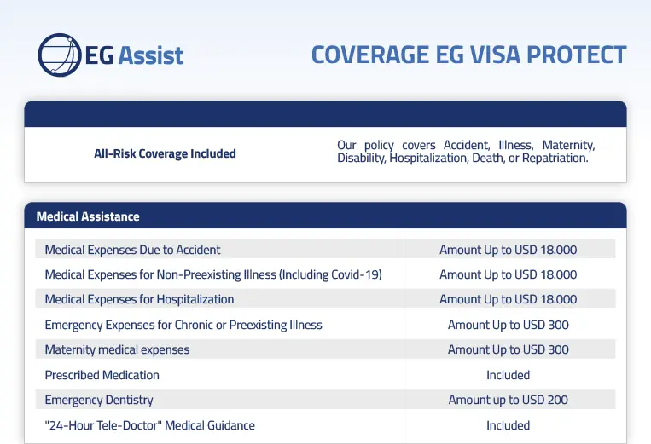Select "24-Hour Tele-Doctor" Medical Guidance label
Screen dimensions: 651x444
pyautogui.click(x=149, y=425)
